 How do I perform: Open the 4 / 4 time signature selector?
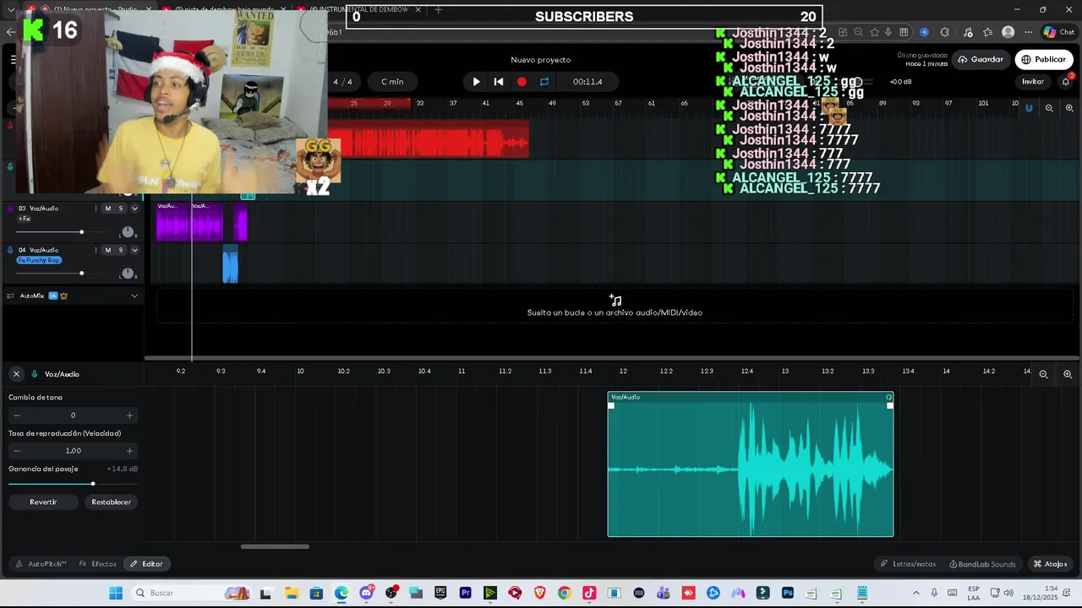click(342, 82)
